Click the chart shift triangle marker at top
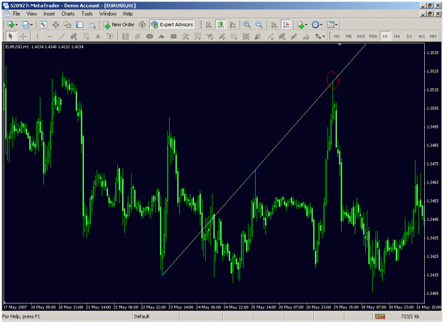This screenshot has height=322, width=444. click(340, 45)
